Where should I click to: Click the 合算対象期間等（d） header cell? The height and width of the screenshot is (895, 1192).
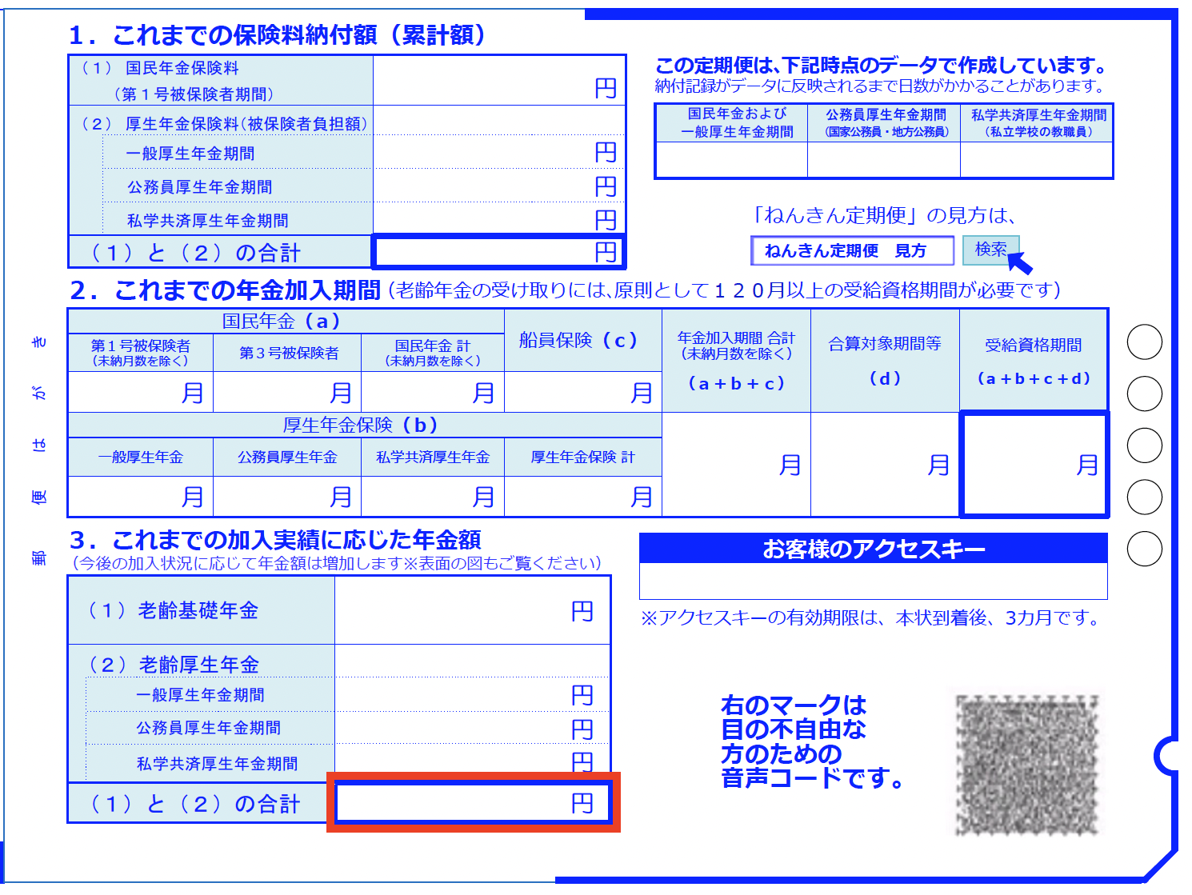click(x=885, y=361)
